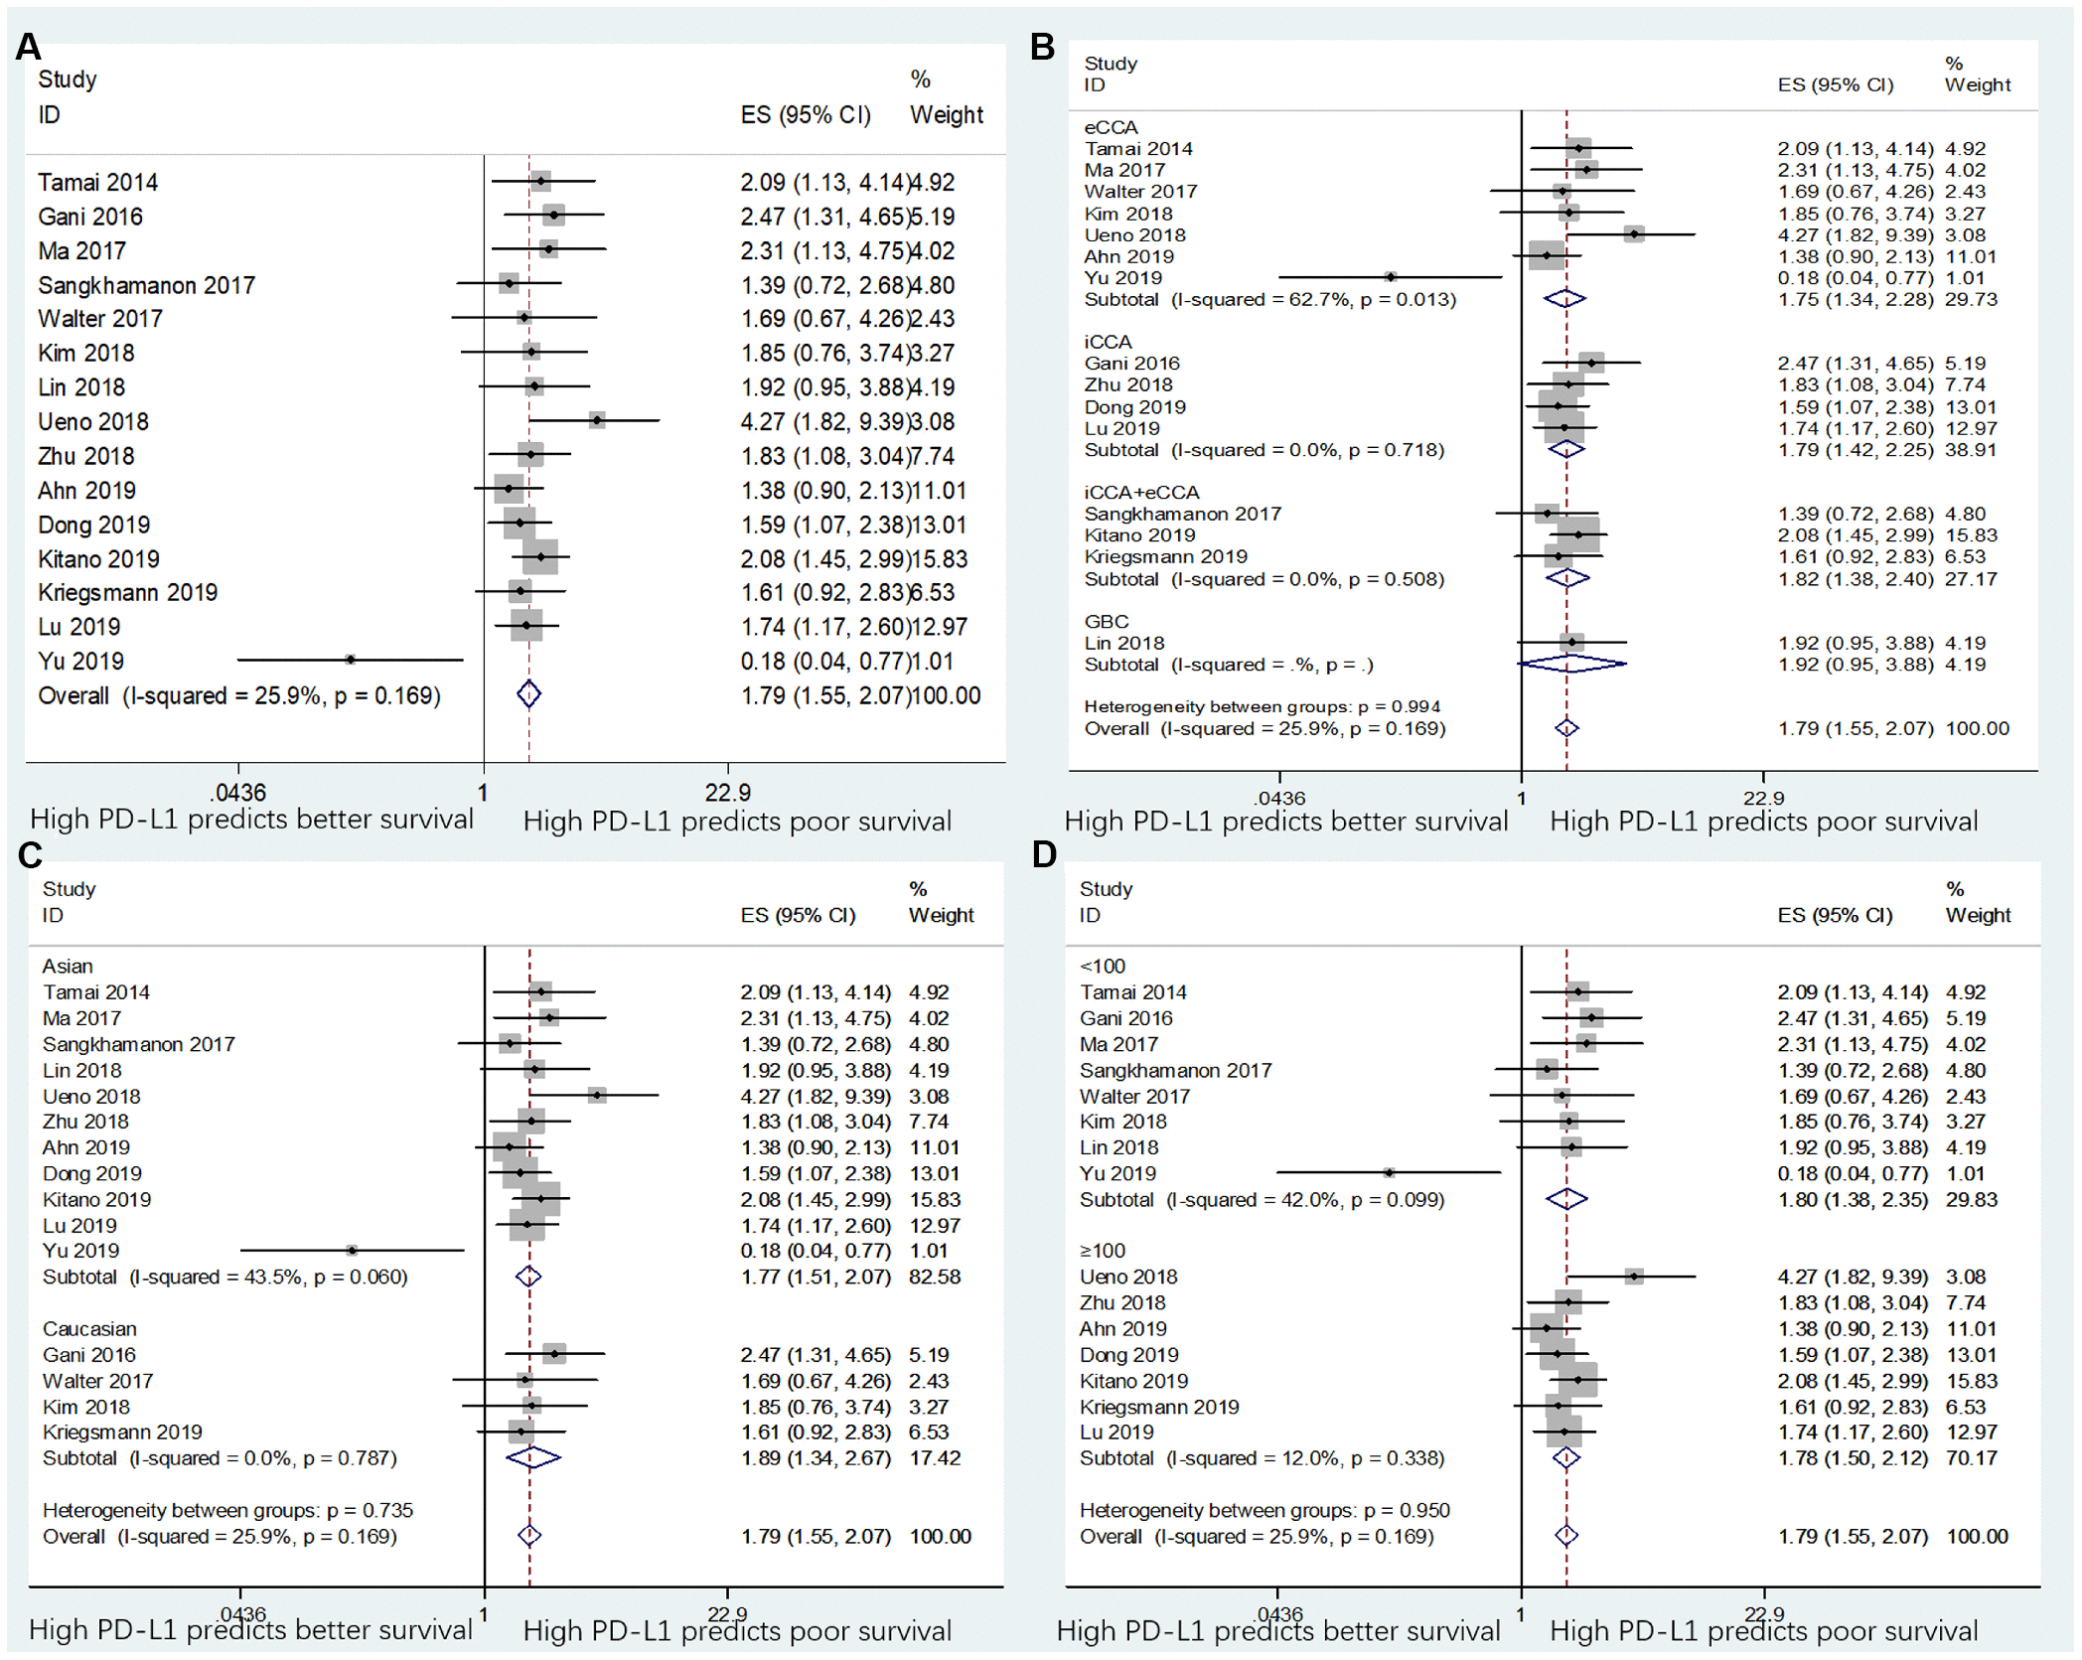The width and height of the screenshot is (2082, 1660).
Task: Click 'Zhu 2018' study name in panel B
Action: 1127,384
